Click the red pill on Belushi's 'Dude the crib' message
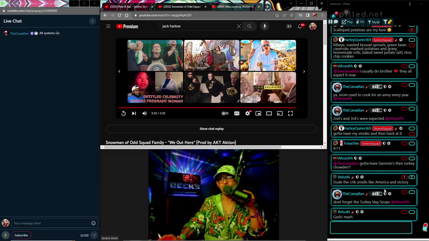 [x=404, y=177]
